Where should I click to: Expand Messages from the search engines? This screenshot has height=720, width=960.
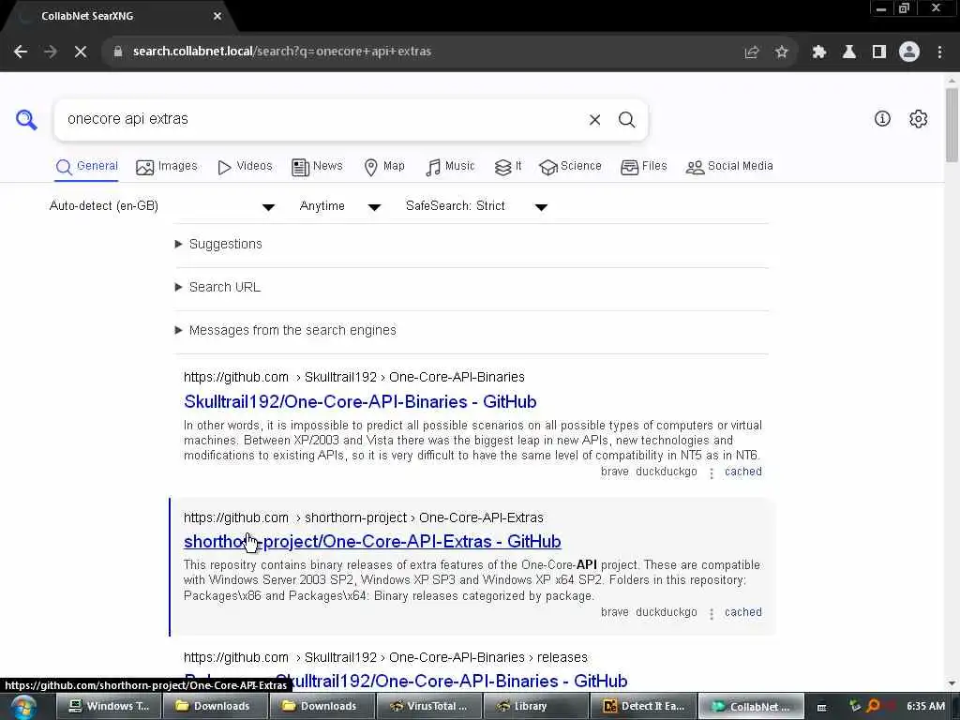point(286,331)
